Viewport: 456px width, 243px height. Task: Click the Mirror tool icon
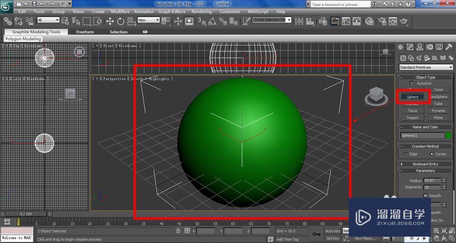click(x=299, y=21)
